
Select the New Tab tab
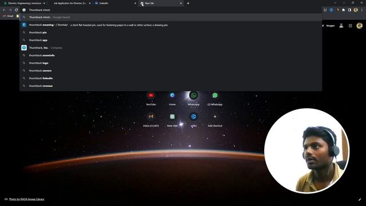161,3
